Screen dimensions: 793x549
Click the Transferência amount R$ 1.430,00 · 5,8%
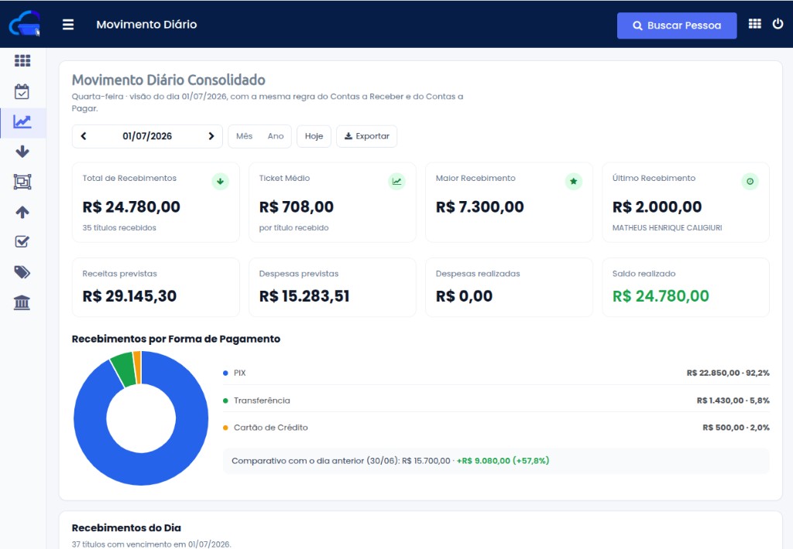pyautogui.click(x=733, y=401)
